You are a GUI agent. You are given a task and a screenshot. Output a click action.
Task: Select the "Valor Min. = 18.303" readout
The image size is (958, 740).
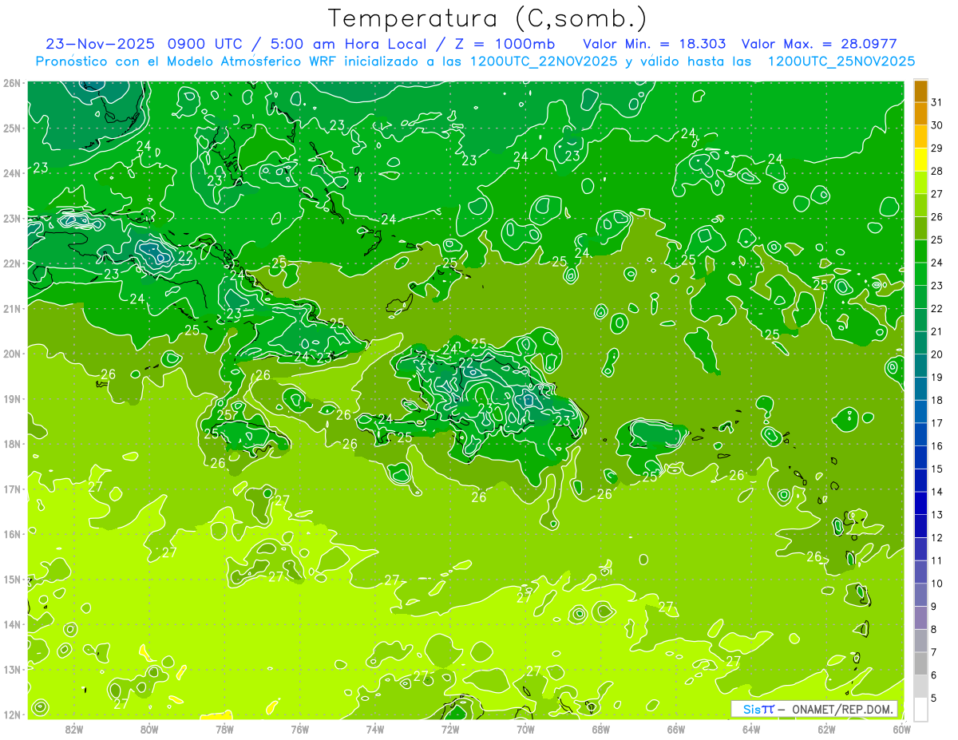tap(655, 44)
